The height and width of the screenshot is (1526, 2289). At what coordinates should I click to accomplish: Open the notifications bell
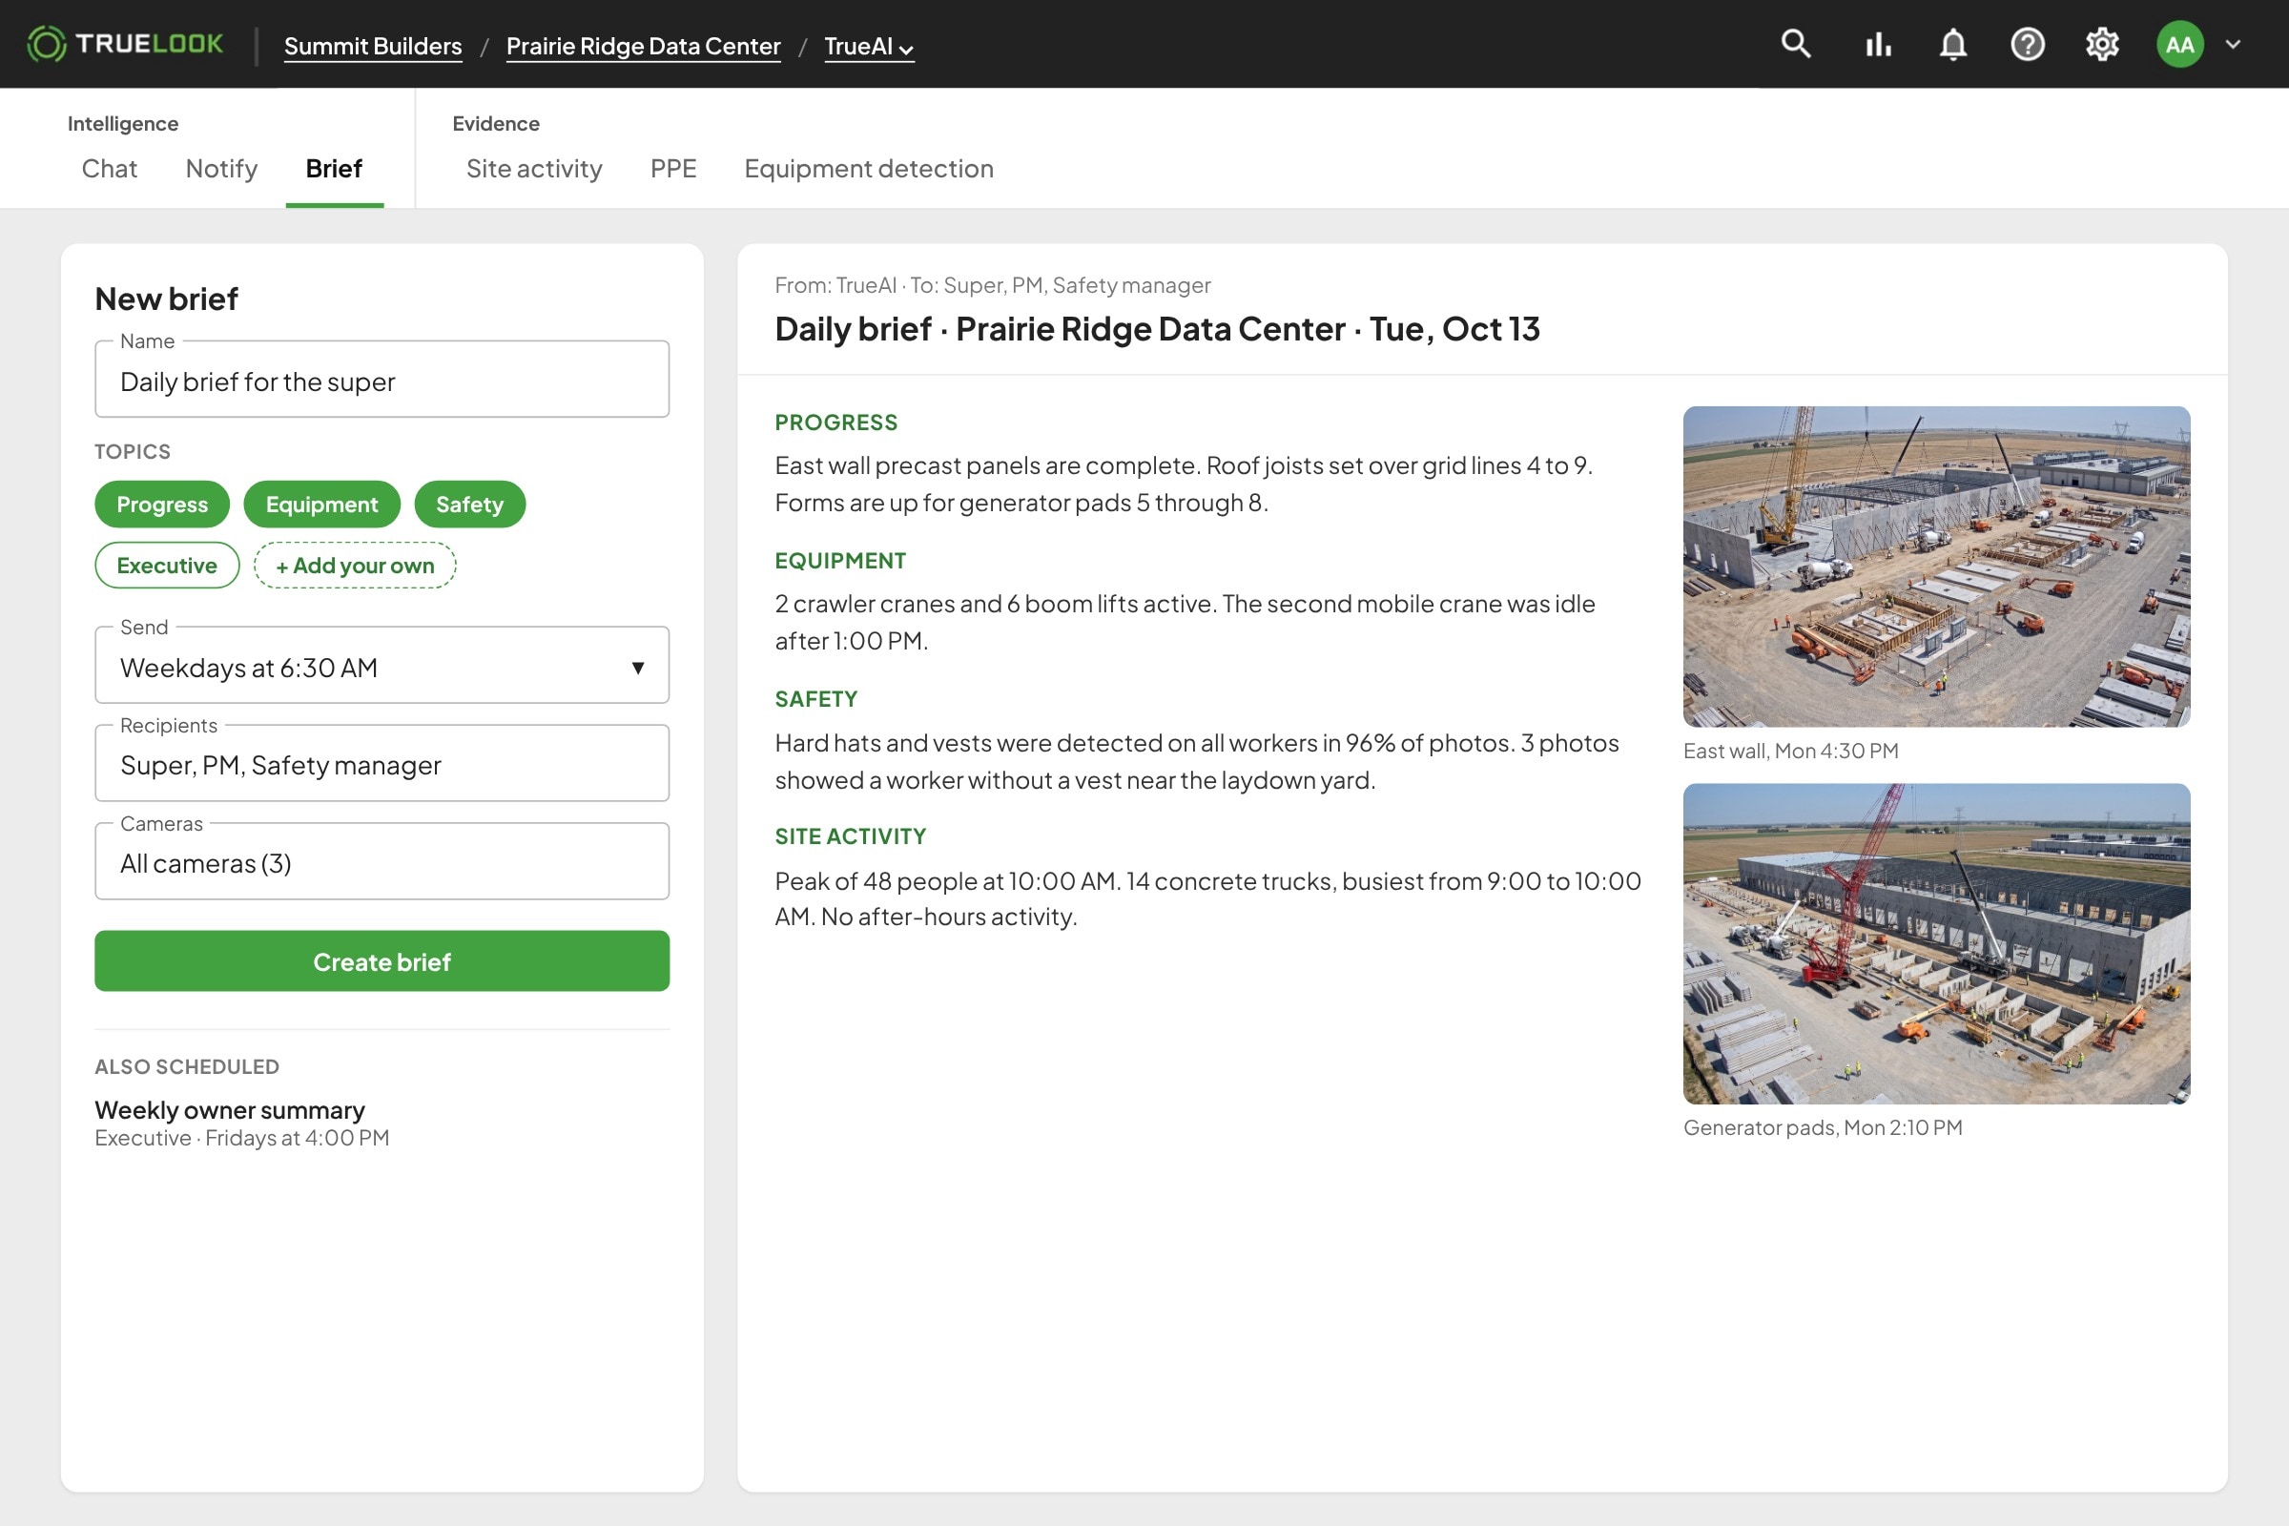tap(1953, 44)
